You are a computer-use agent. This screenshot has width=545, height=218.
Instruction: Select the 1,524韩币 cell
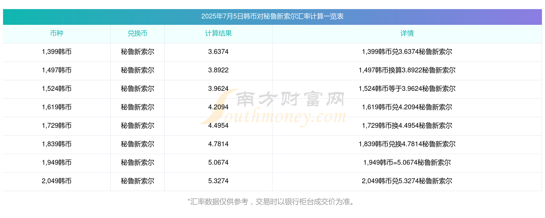point(57,89)
